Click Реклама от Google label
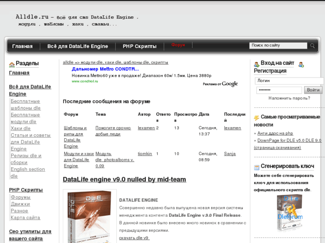Viewport: 325px width, 243px height. point(220,84)
